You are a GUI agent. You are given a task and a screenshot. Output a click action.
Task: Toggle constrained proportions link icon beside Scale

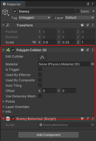tap(34, 42)
